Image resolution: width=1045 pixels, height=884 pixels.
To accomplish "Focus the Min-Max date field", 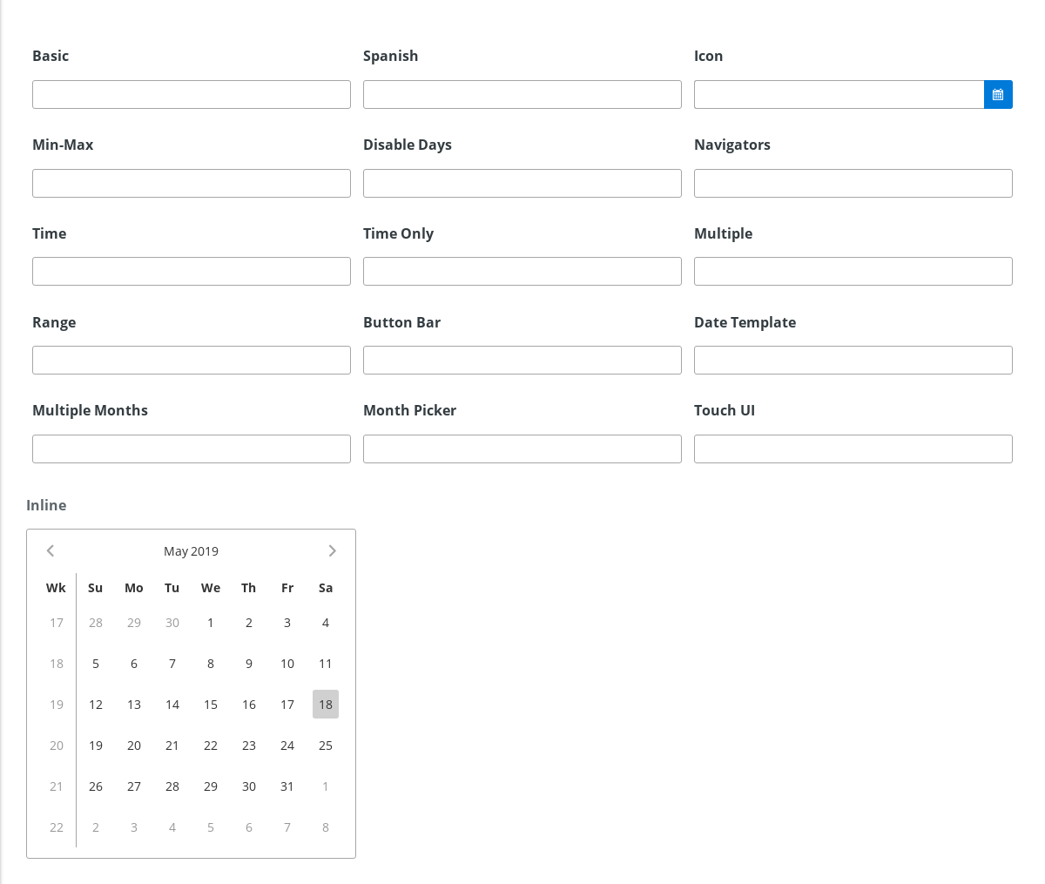I will pos(192,184).
